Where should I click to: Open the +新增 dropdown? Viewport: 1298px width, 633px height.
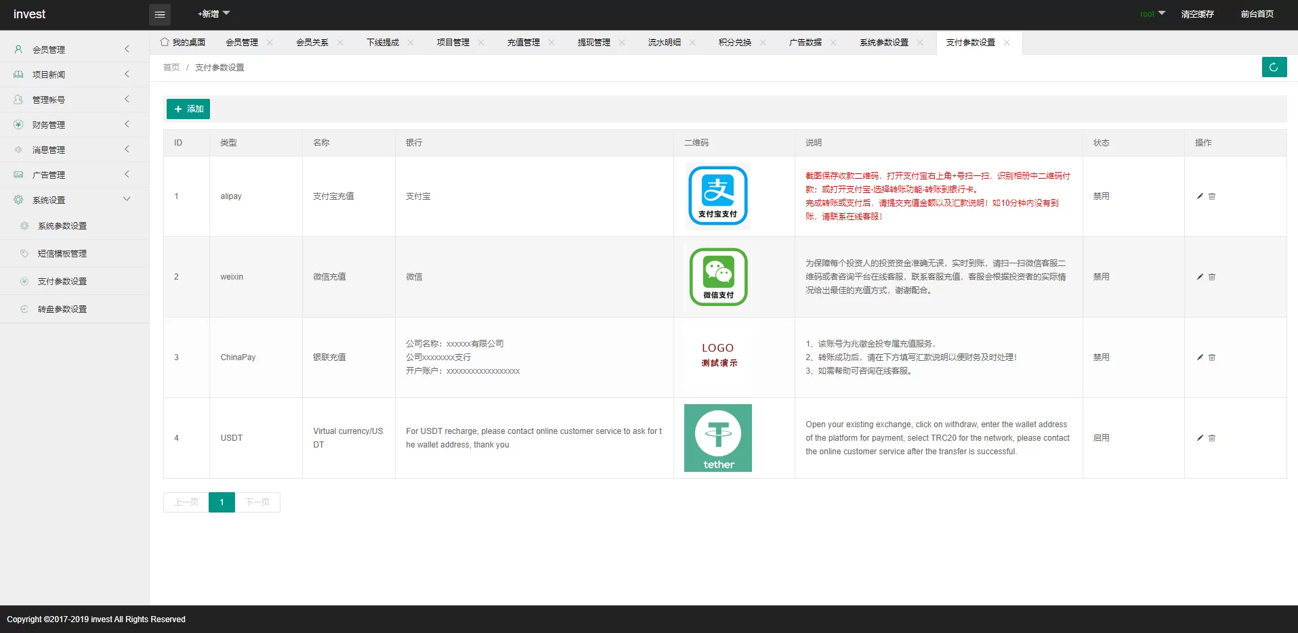click(x=213, y=13)
